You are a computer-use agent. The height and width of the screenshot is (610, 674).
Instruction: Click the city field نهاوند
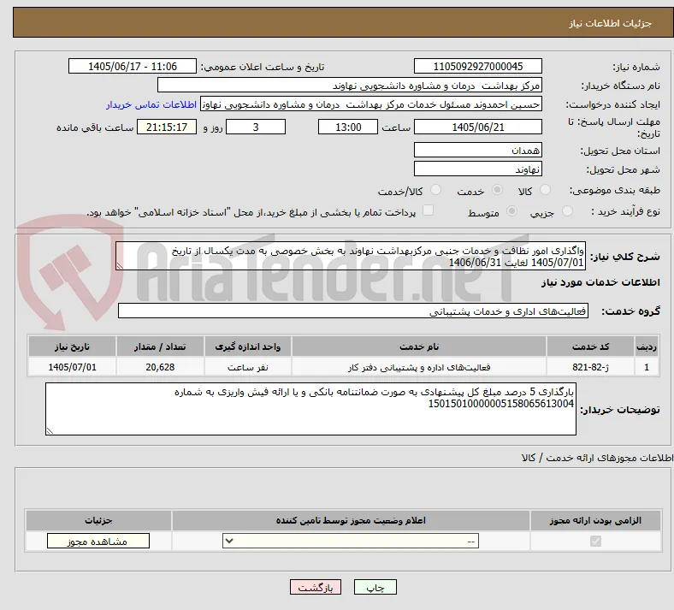coord(477,169)
